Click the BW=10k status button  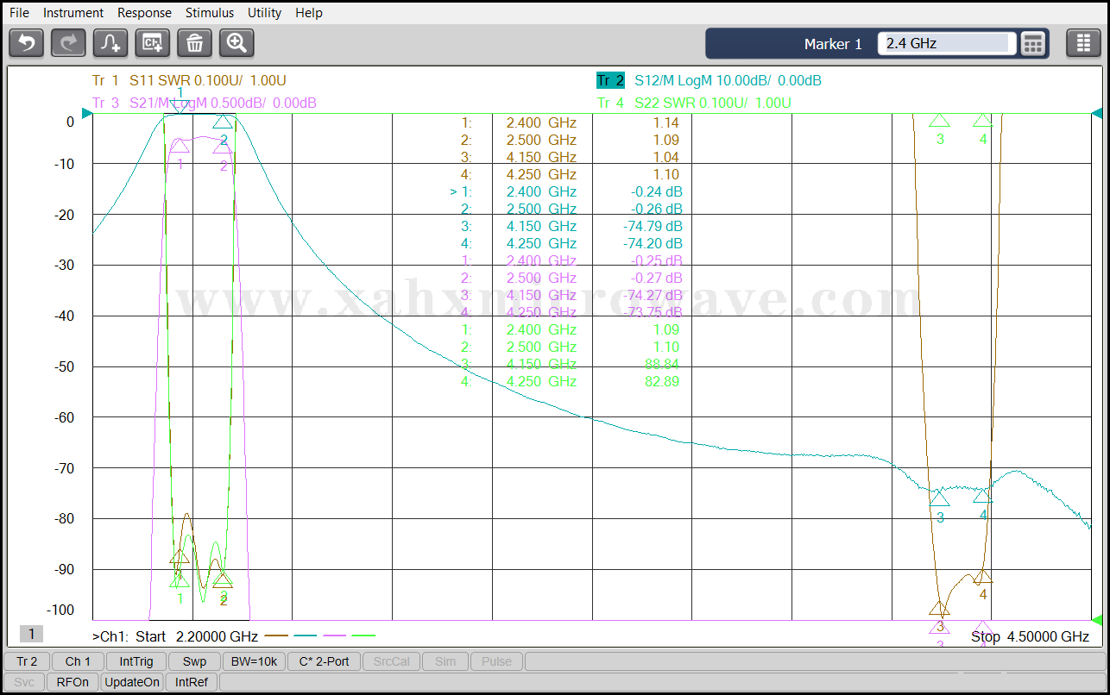pos(254,661)
